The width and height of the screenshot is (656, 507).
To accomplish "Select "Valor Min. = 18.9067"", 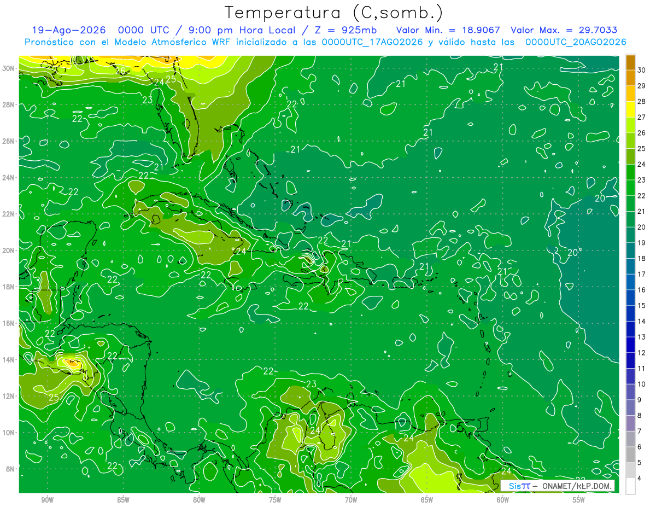I will [x=448, y=30].
